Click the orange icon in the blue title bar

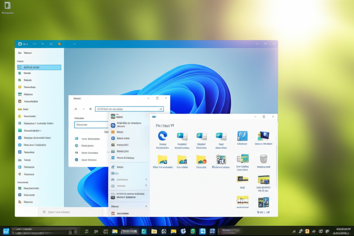(x=59, y=44)
